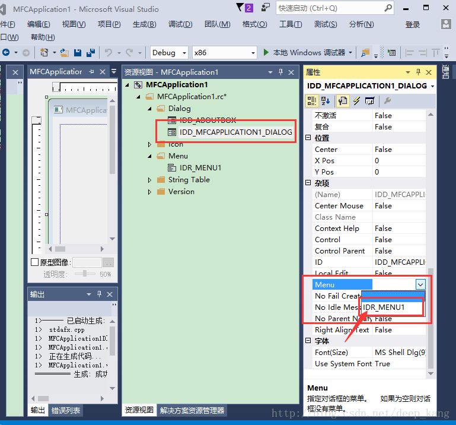Click the messages icon in Properties toolbar
Image resolution: width=456 pixels, height=425 pixels.
point(369,101)
